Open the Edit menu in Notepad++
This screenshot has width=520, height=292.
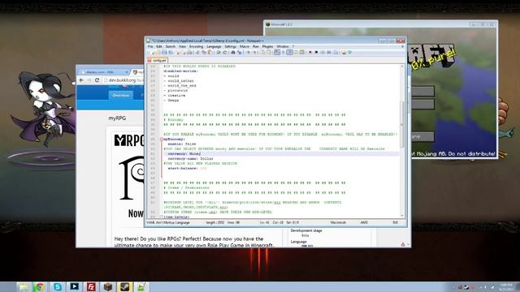(x=159, y=47)
